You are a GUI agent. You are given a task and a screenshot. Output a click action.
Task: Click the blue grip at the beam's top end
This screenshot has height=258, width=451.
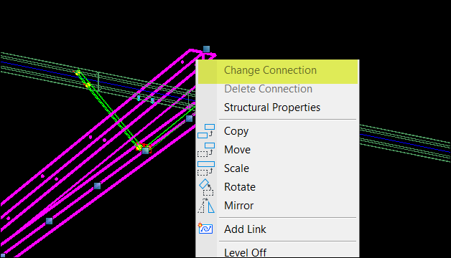(x=206, y=49)
